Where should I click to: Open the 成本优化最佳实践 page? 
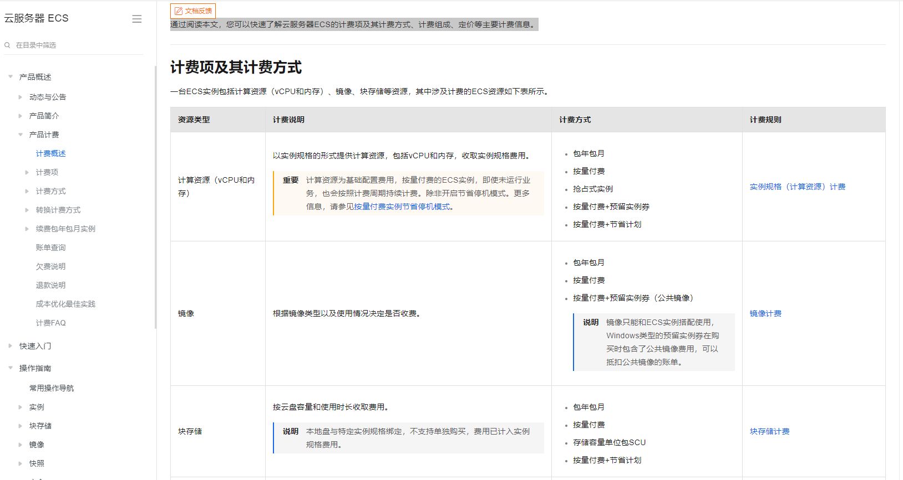tap(66, 304)
